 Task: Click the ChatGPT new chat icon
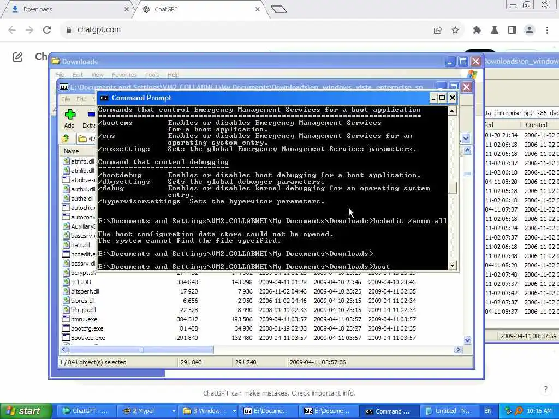[x=17, y=57]
